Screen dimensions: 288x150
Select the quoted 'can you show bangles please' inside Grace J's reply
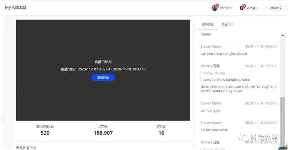[x=226, y=80]
